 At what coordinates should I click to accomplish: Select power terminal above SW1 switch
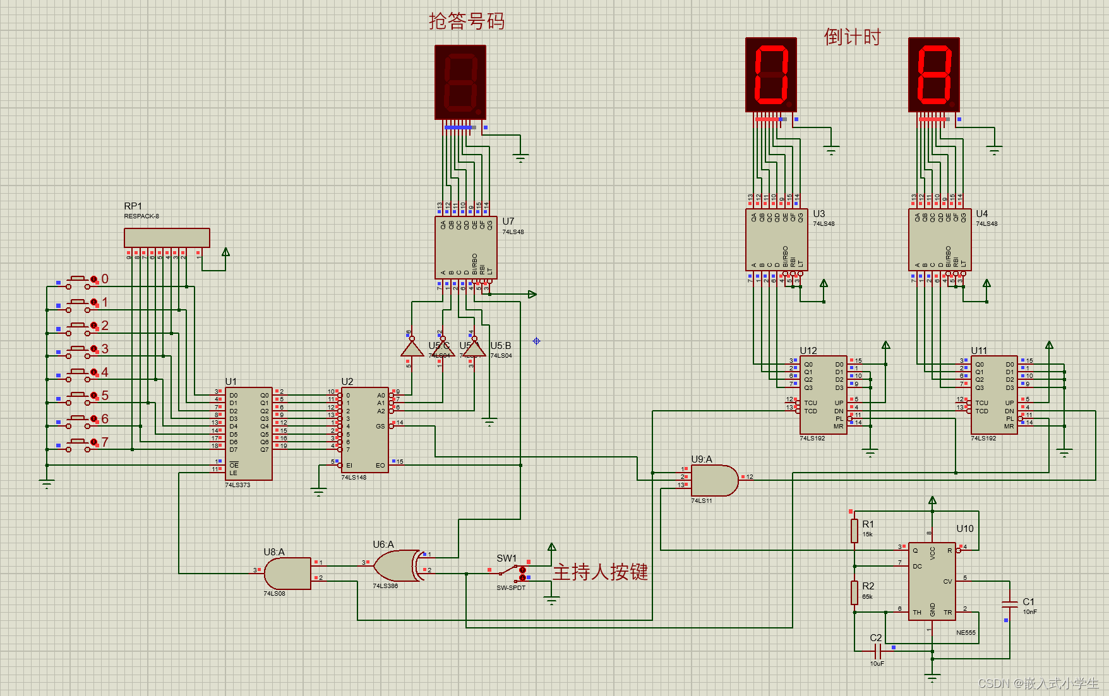(551, 547)
